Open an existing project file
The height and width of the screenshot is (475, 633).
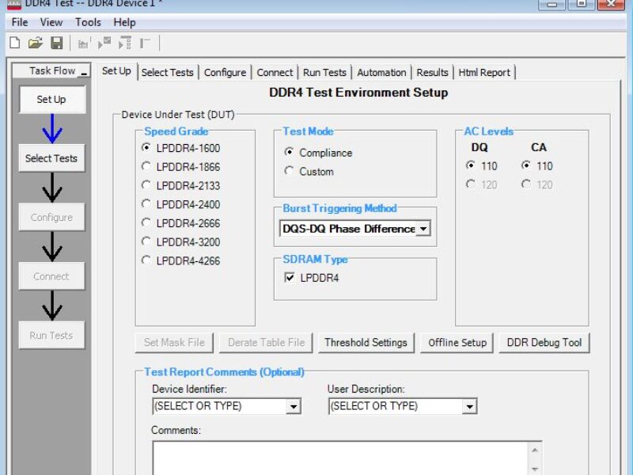pos(36,43)
